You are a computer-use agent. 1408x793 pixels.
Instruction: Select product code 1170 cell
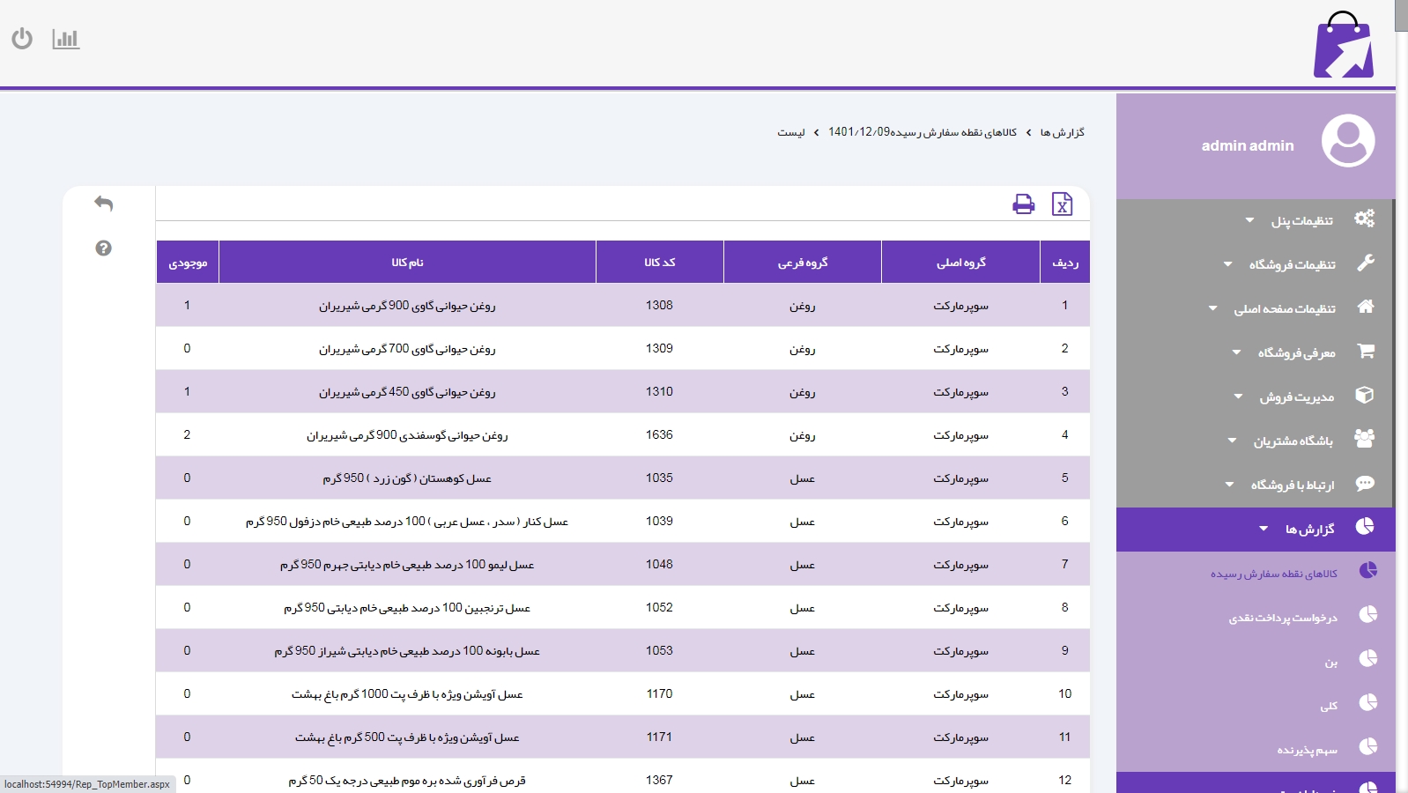coord(659,693)
